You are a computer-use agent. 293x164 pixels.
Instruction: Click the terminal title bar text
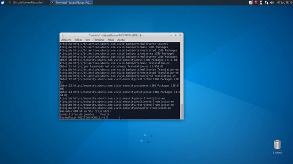(x=116, y=35)
